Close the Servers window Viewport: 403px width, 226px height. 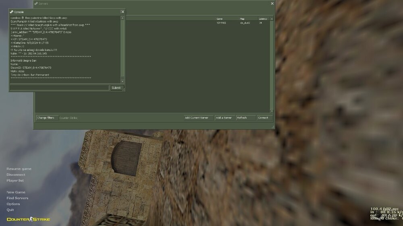click(272, 4)
